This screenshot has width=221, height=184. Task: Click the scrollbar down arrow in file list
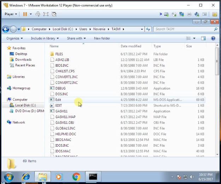click(x=217, y=154)
